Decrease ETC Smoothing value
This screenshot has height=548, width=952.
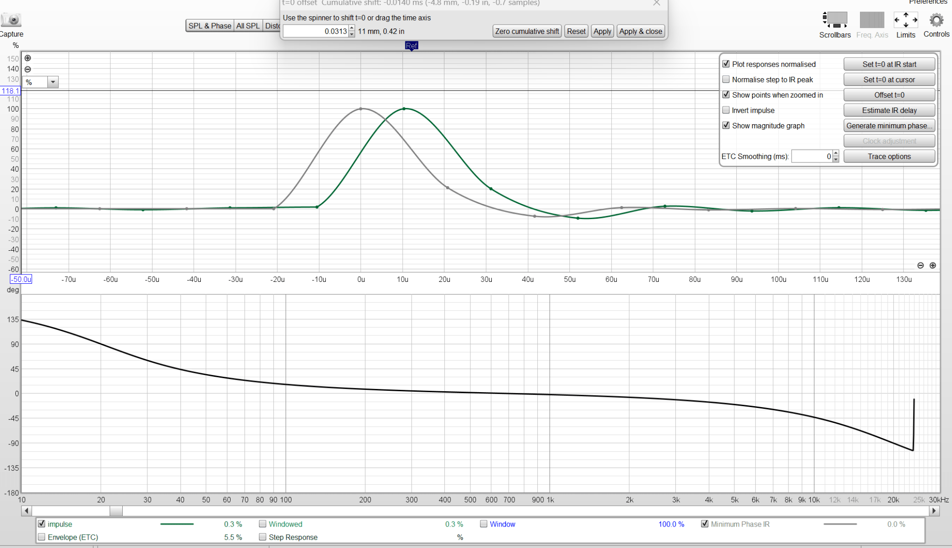836,159
